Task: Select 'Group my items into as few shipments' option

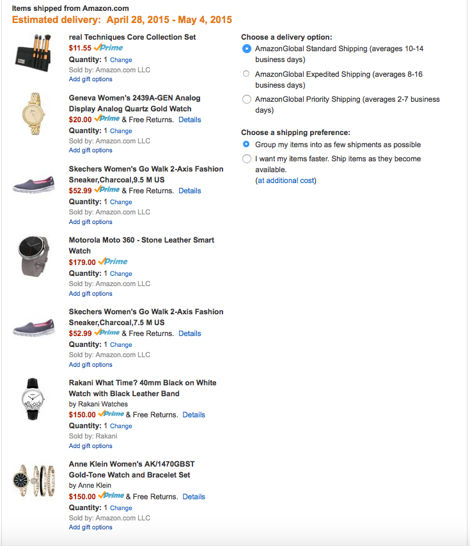Action: coord(247,145)
